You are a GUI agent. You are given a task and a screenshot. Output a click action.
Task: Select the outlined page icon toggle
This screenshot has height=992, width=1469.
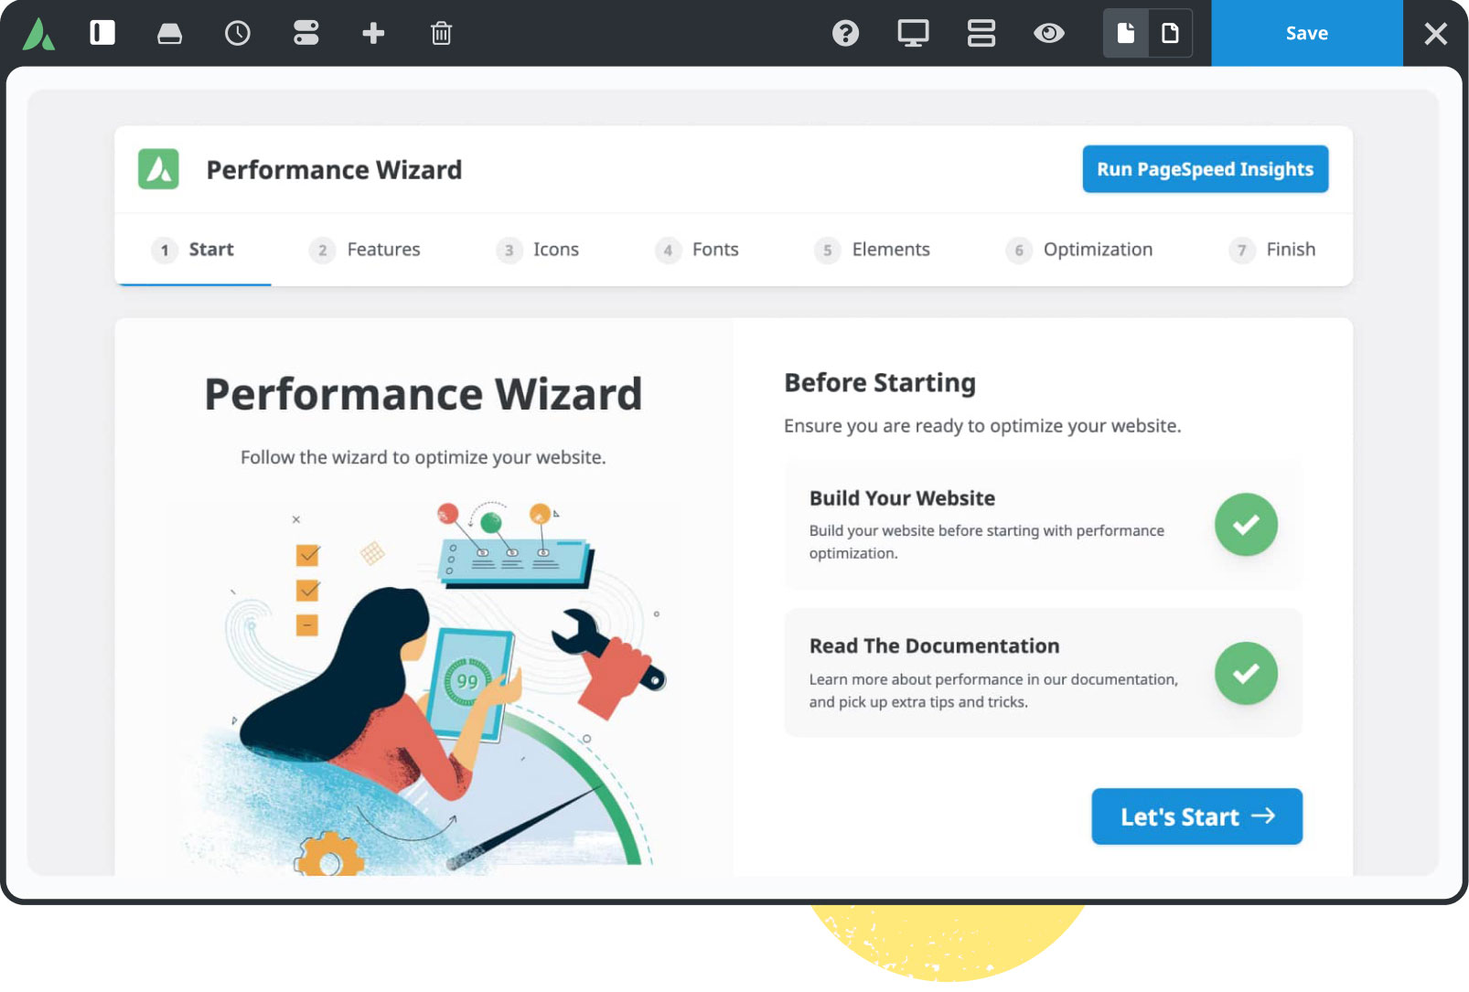tap(1170, 34)
